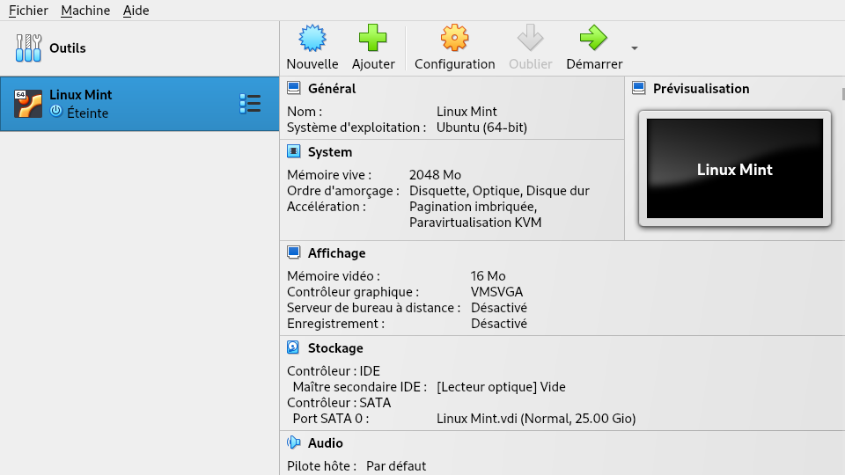Start the VM with the Démarrer arrow
The width and height of the screenshot is (845, 475).
[x=593, y=38]
